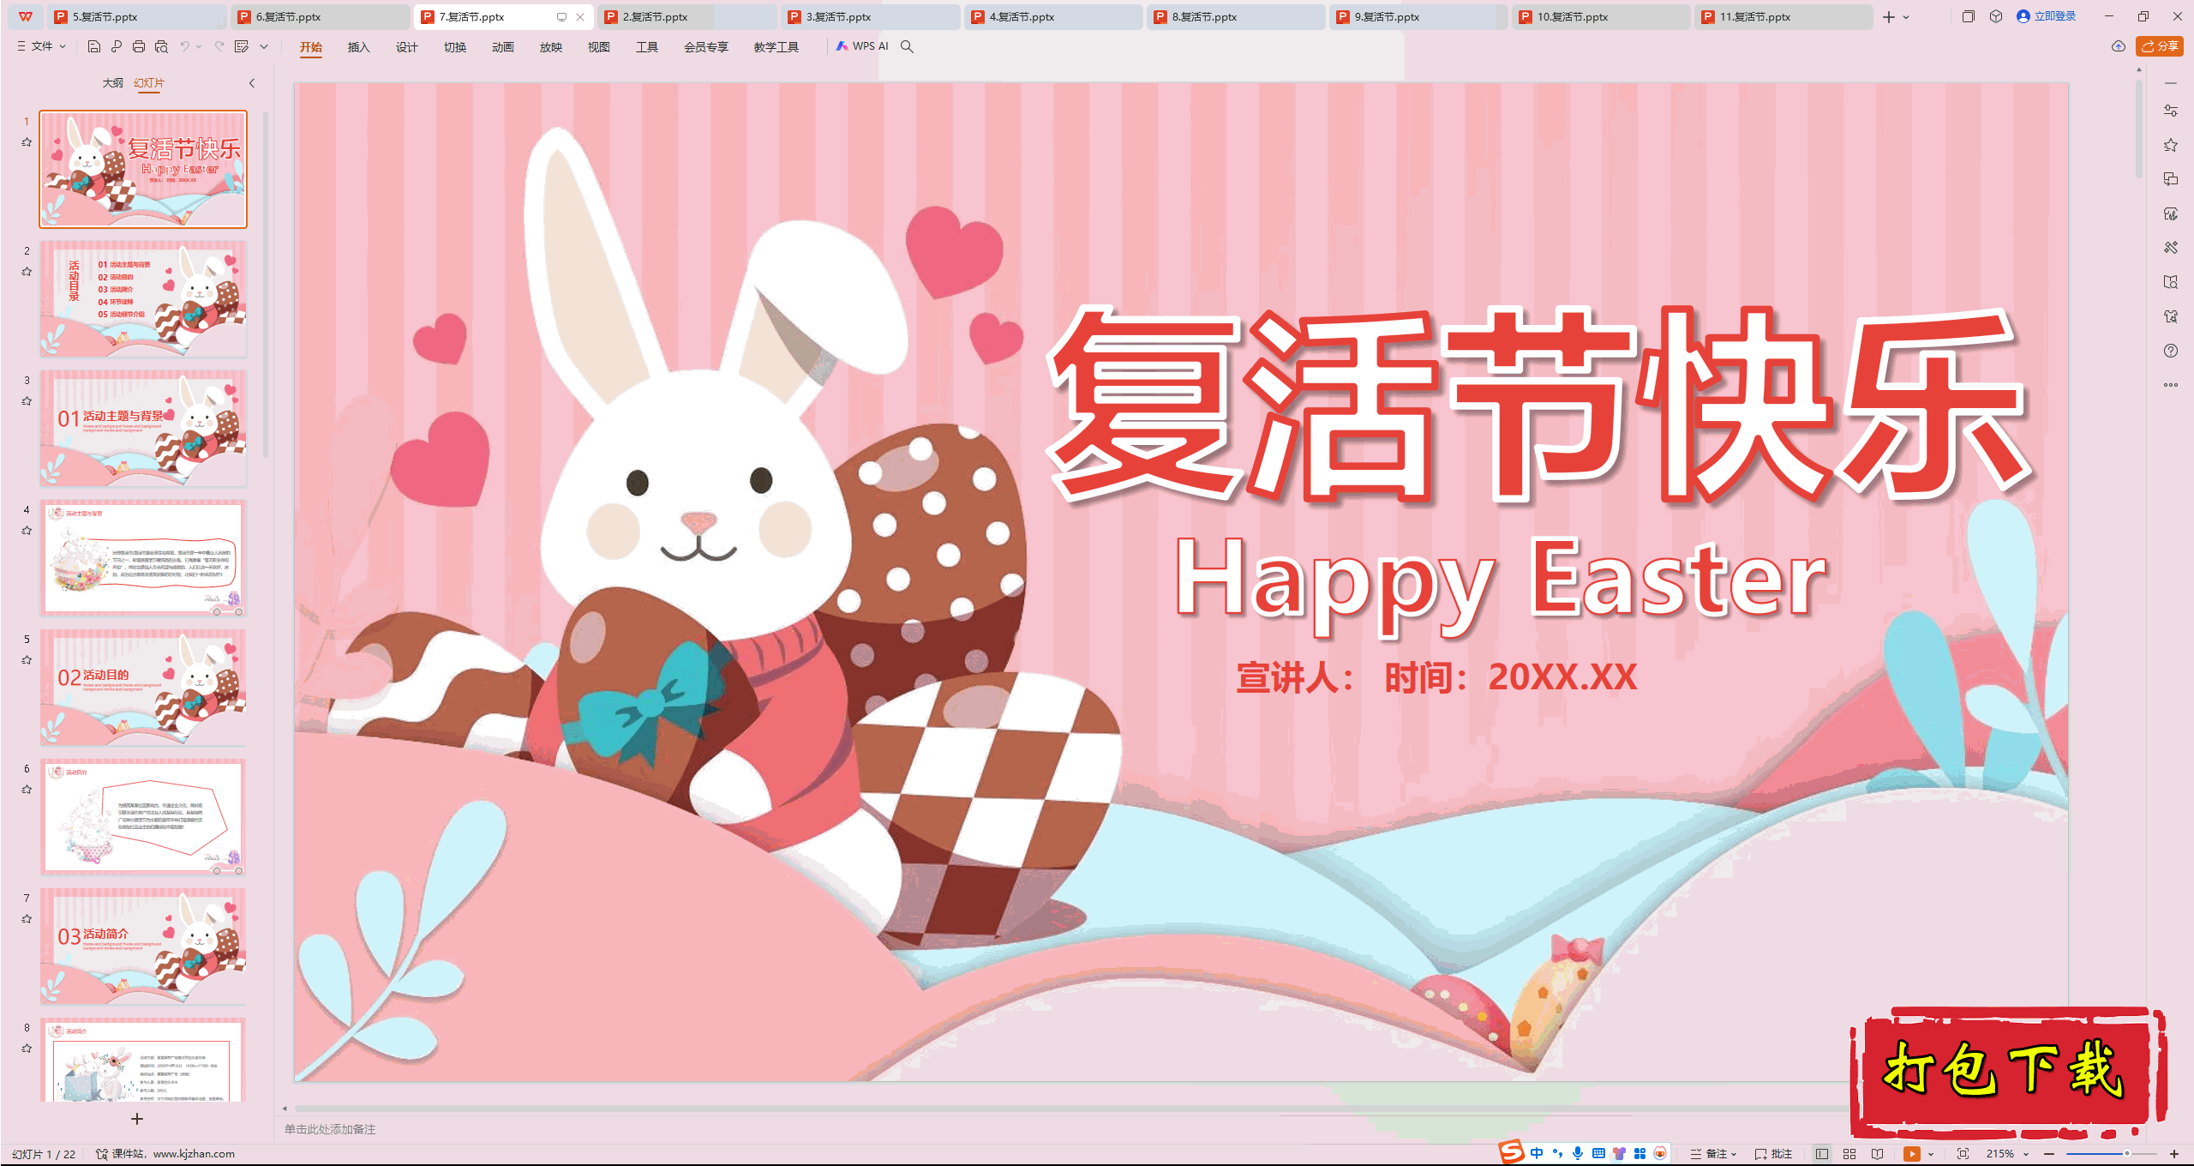Open the 设计 ribbon tab
Image resolution: width=2194 pixels, height=1166 pixels.
[x=406, y=47]
